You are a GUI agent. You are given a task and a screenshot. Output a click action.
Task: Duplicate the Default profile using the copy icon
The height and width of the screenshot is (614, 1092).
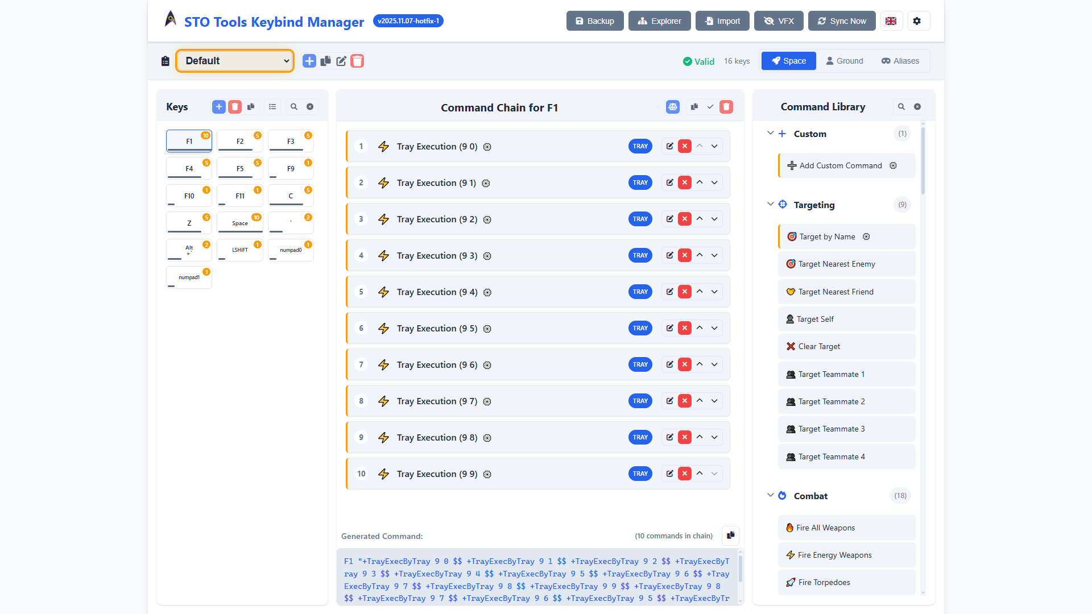tap(325, 61)
